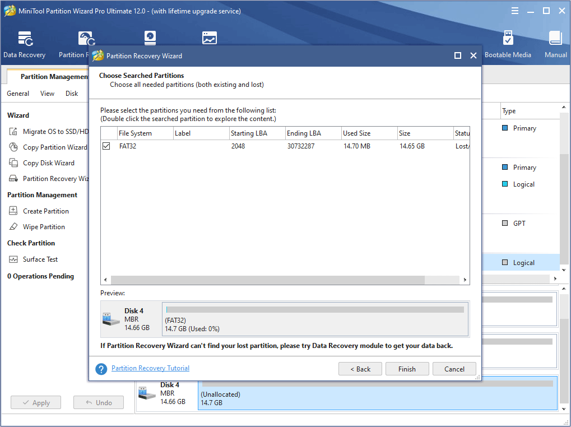Viewport: 571px width, 427px height.
Task: Open the View menu
Action: coord(47,94)
